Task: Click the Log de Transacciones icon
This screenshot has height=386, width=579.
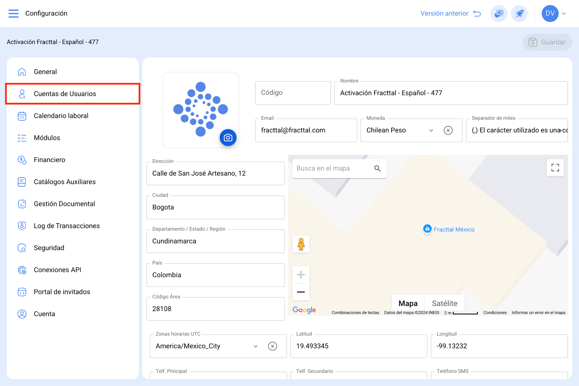Action: pyautogui.click(x=22, y=226)
